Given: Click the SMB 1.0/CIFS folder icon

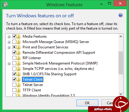Looking at the screenshot, I should pyautogui.click(x=19, y=74).
